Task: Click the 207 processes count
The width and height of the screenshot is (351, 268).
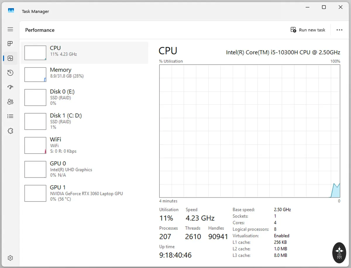Action: pos(165,236)
